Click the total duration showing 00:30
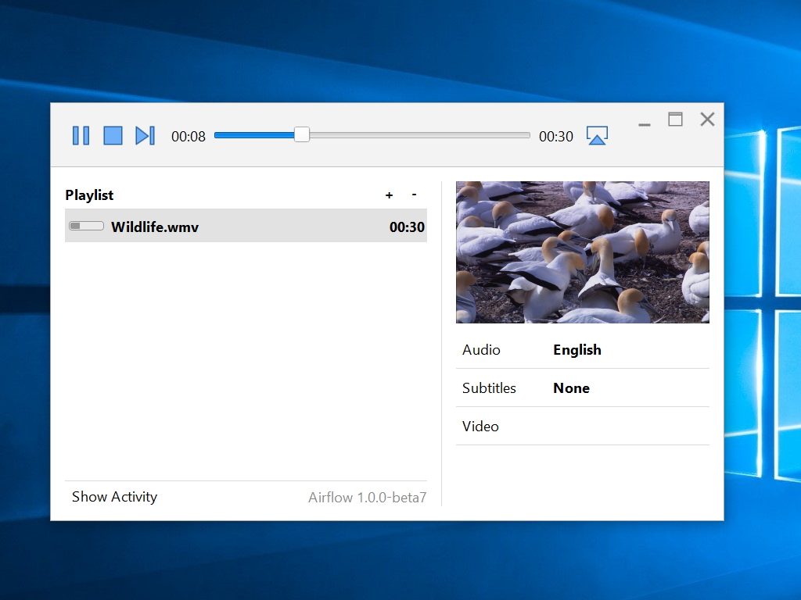The height and width of the screenshot is (600, 801). tap(556, 136)
